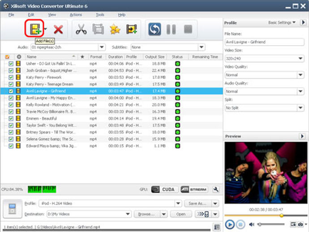This screenshot has width=309, height=232.
Task: Stop conversion using the stop icon
Action: pos(188,29)
